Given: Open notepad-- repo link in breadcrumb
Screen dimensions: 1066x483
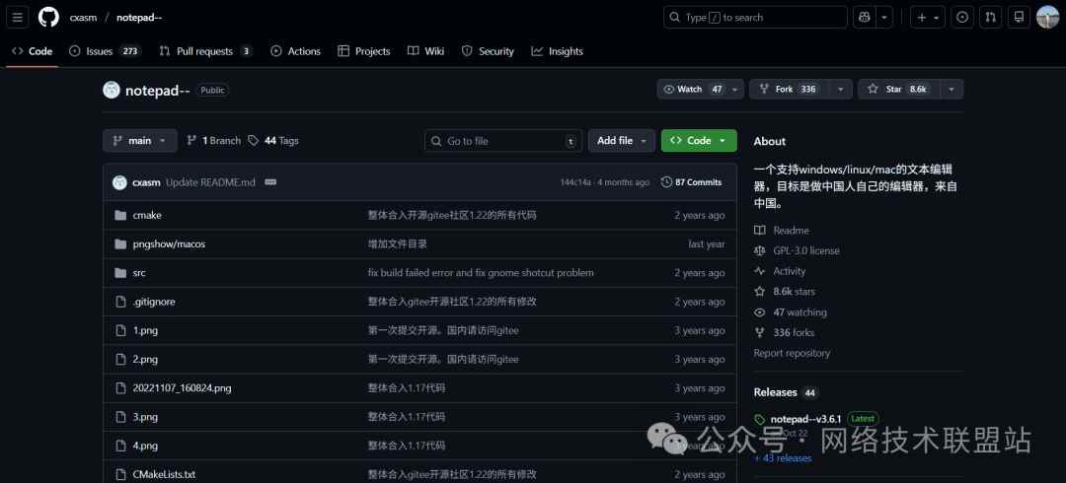Looking at the screenshot, I should [139, 18].
